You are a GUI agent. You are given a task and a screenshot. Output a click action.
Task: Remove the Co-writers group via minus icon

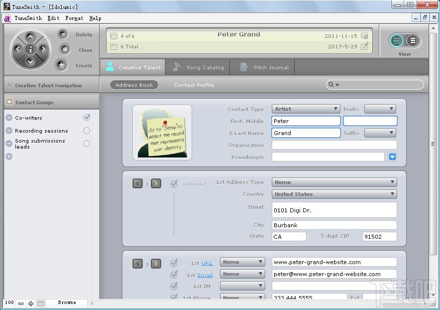click(9, 118)
